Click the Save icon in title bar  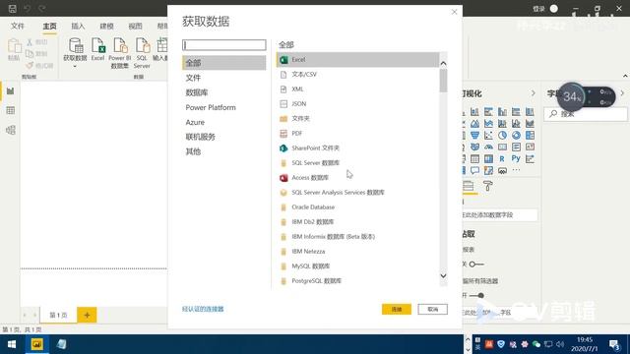(x=13, y=9)
